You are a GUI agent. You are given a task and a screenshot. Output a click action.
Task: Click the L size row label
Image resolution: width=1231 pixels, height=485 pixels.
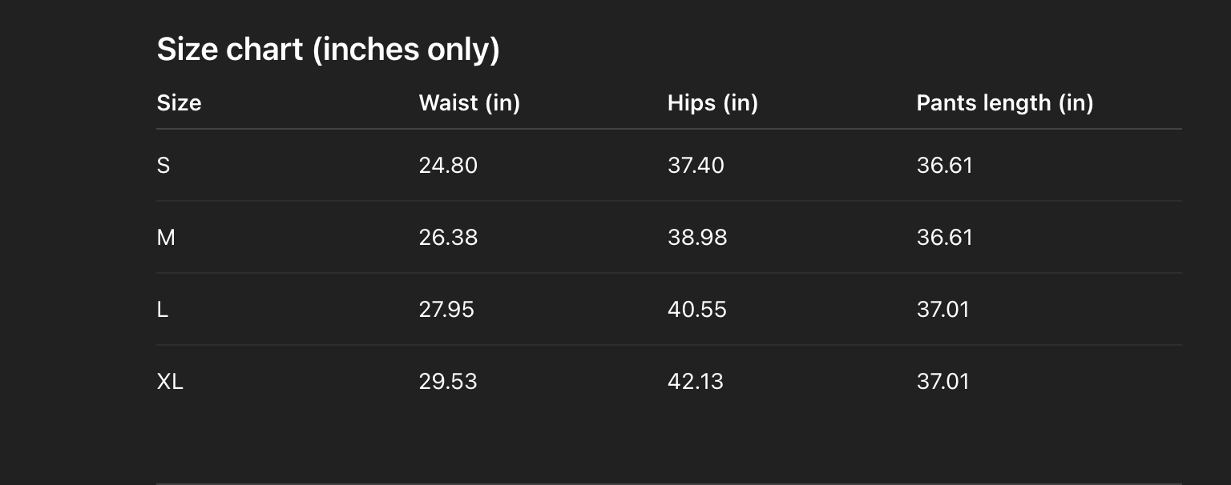163,310
